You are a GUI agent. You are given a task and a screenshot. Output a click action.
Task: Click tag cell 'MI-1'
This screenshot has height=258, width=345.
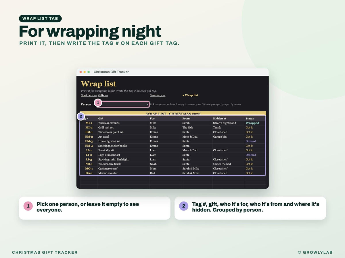coord(89,123)
